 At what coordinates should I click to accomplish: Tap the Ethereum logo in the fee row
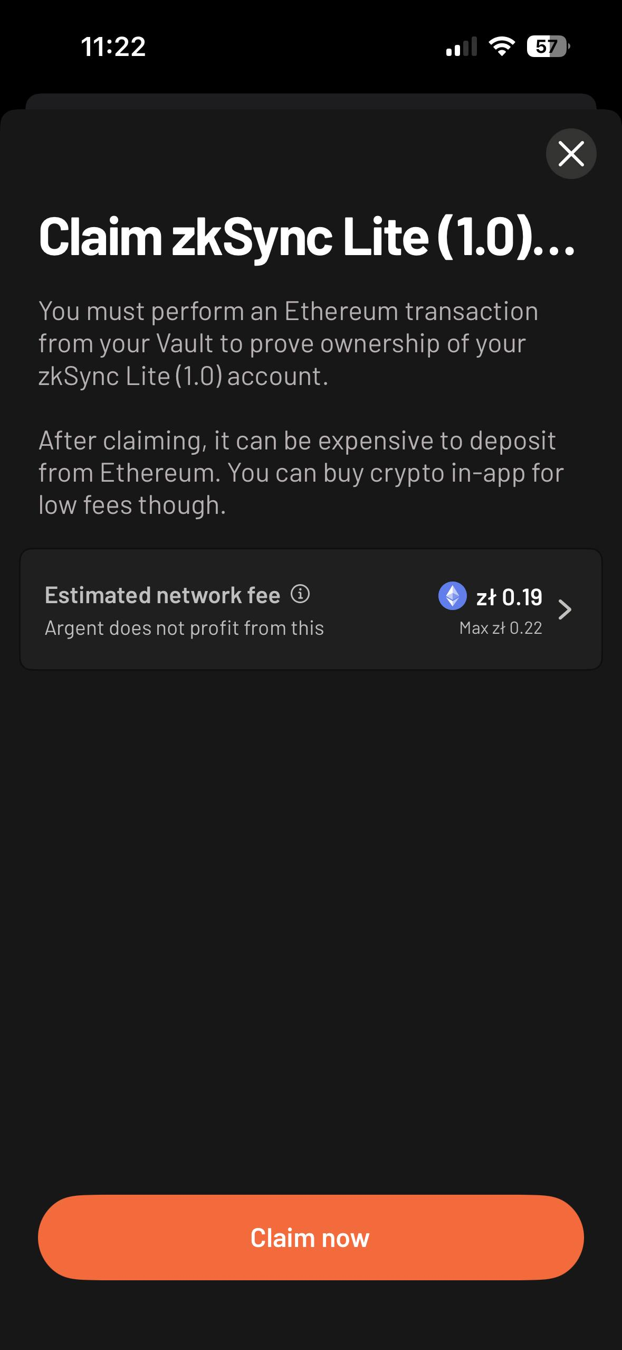click(453, 596)
